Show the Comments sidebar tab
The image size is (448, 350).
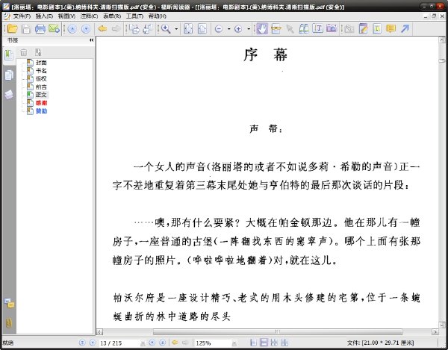click(9, 303)
